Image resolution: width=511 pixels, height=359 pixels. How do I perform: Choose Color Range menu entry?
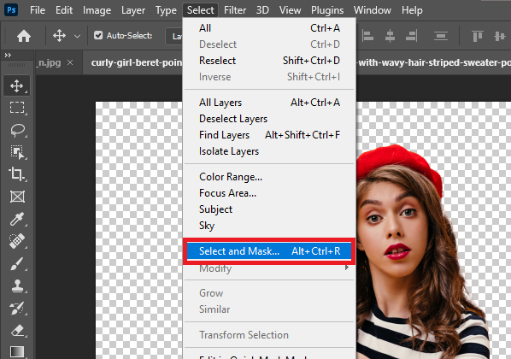(269, 177)
